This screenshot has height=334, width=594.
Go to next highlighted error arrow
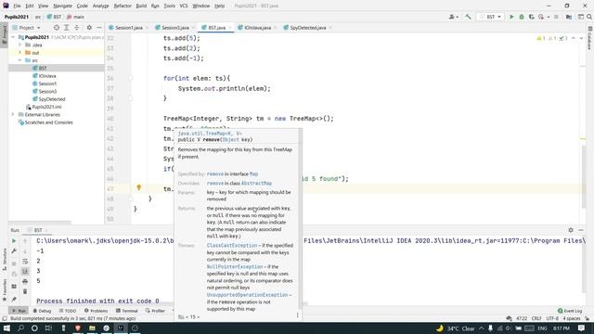point(581,38)
